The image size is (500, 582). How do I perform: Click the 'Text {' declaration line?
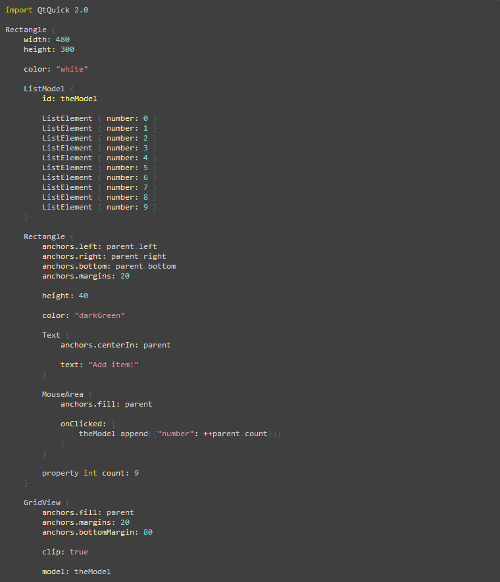pyautogui.click(x=56, y=335)
